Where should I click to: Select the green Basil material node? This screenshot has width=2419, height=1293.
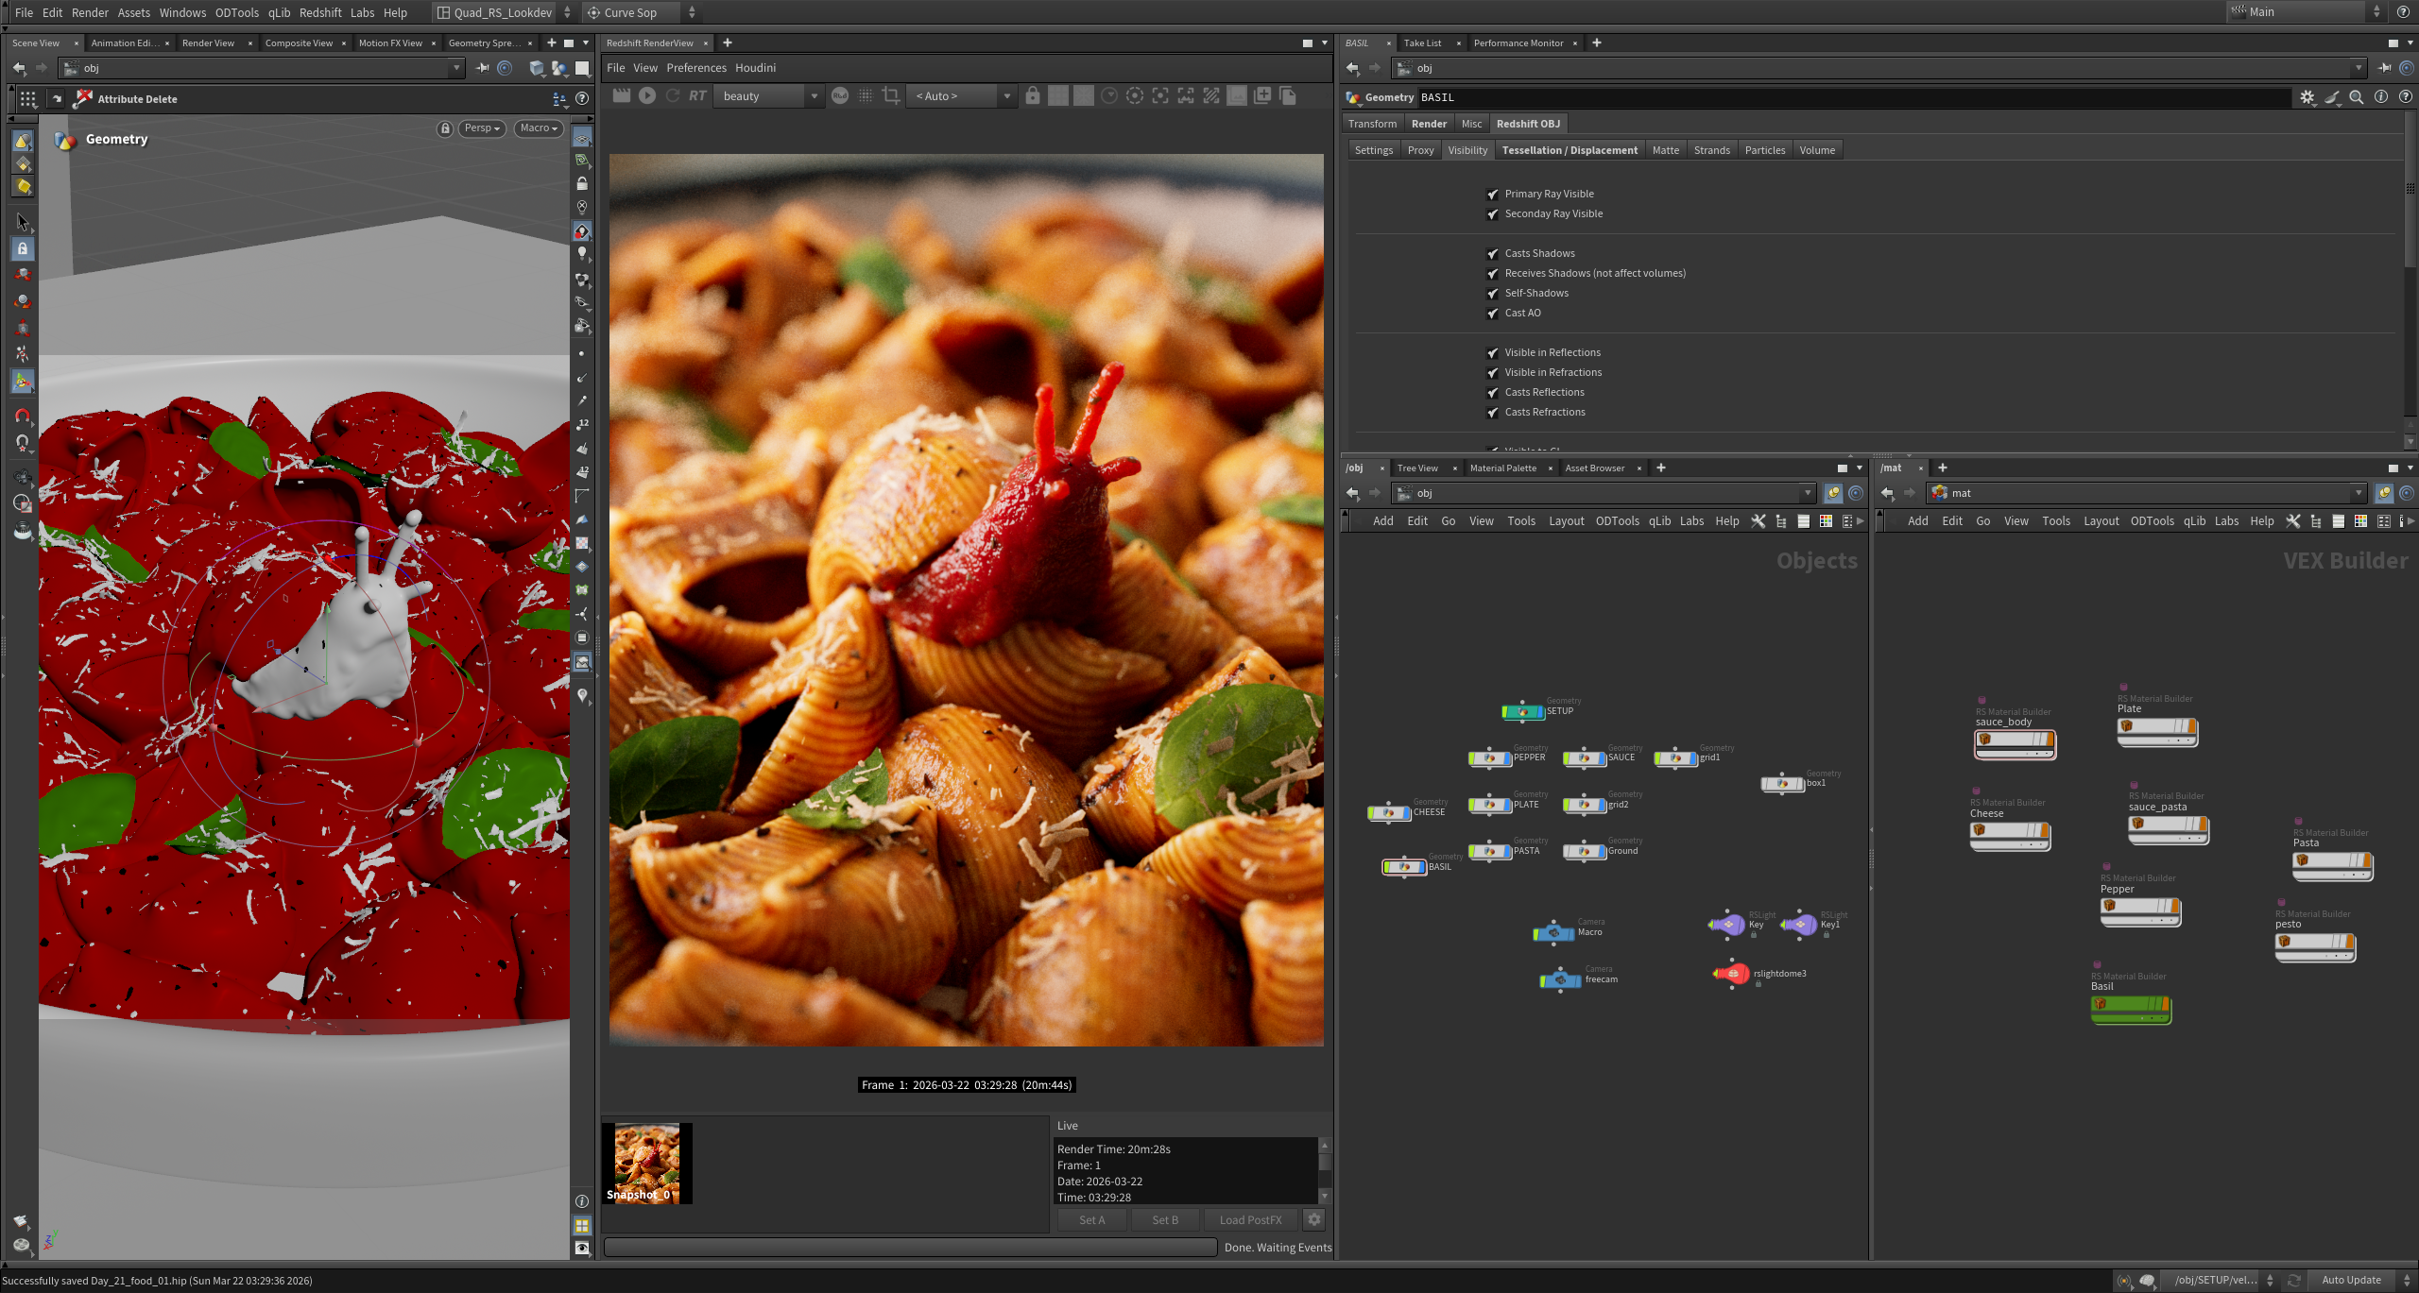tap(2131, 1008)
